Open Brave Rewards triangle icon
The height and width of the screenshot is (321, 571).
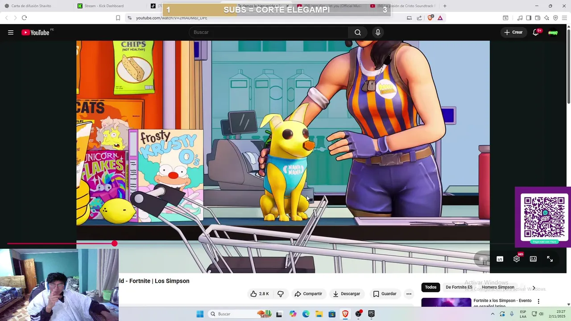(440, 18)
